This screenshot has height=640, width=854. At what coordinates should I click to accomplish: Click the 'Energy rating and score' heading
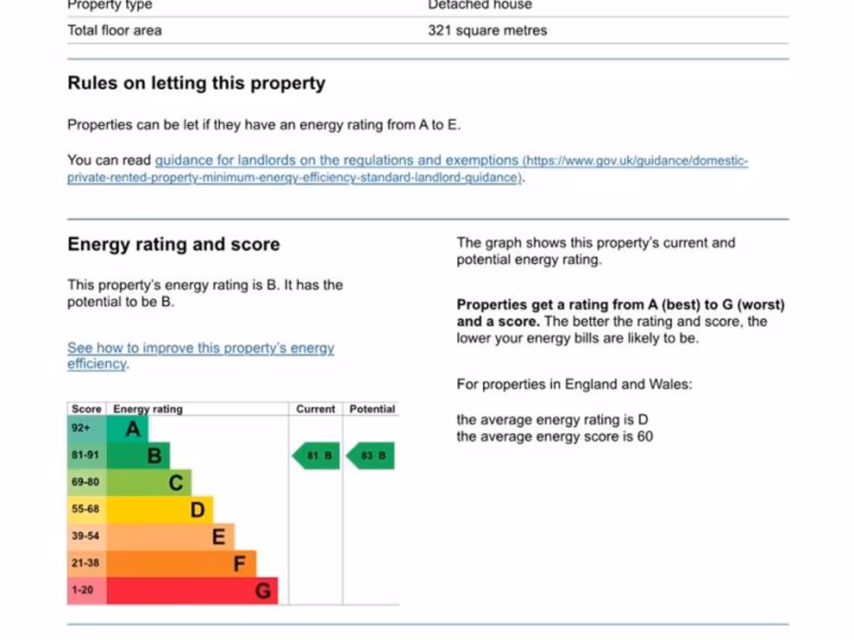[173, 244]
